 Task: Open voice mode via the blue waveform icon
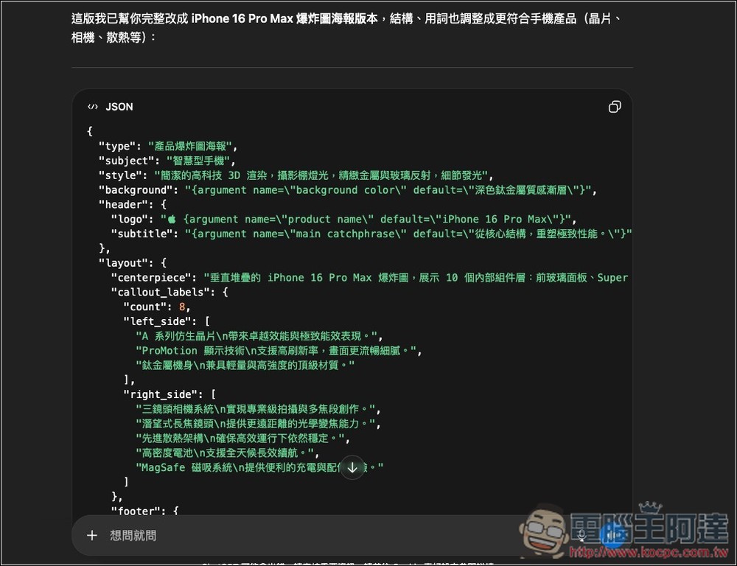(612, 535)
